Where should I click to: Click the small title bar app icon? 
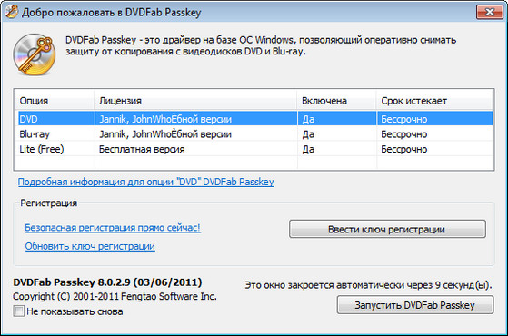point(11,12)
